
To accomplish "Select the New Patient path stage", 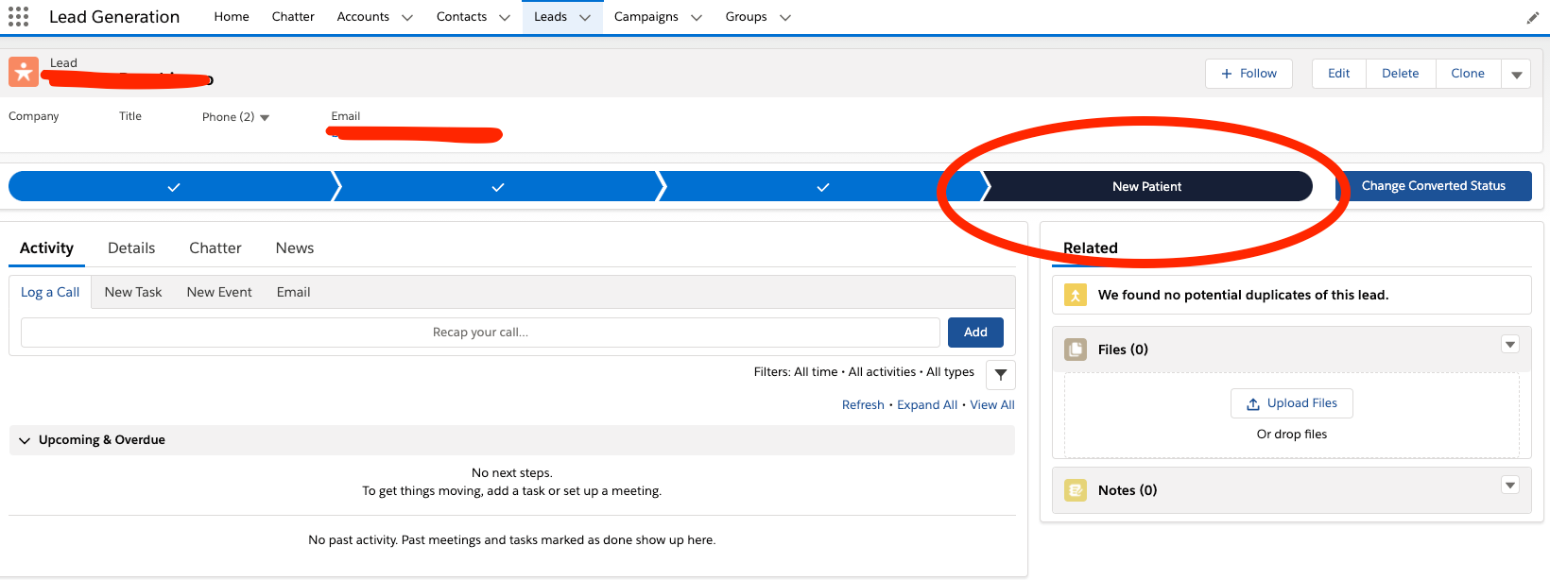I will pyautogui.click(x=1147, y=186).
